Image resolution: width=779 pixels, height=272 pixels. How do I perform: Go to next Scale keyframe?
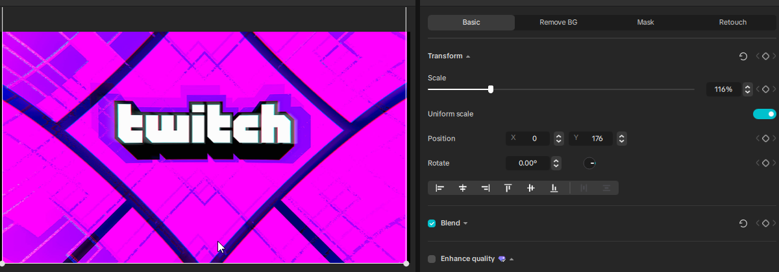pos(774,89)
